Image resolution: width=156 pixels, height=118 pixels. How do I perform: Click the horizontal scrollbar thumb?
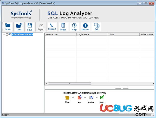69,84
